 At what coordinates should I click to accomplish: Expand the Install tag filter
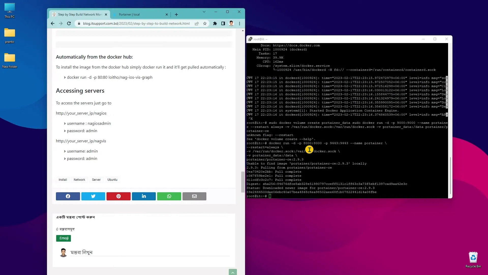tap(63, 179)
